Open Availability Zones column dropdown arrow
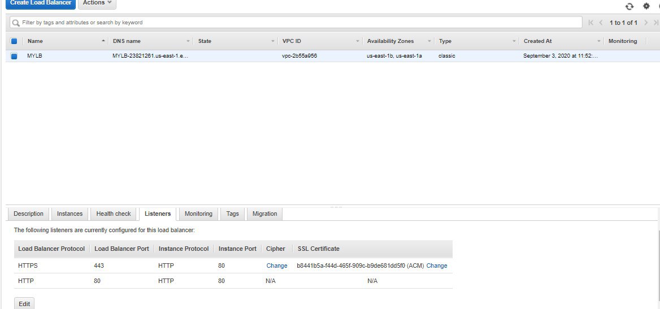Viewport: 660px width, 309px height. coord(430,41)
